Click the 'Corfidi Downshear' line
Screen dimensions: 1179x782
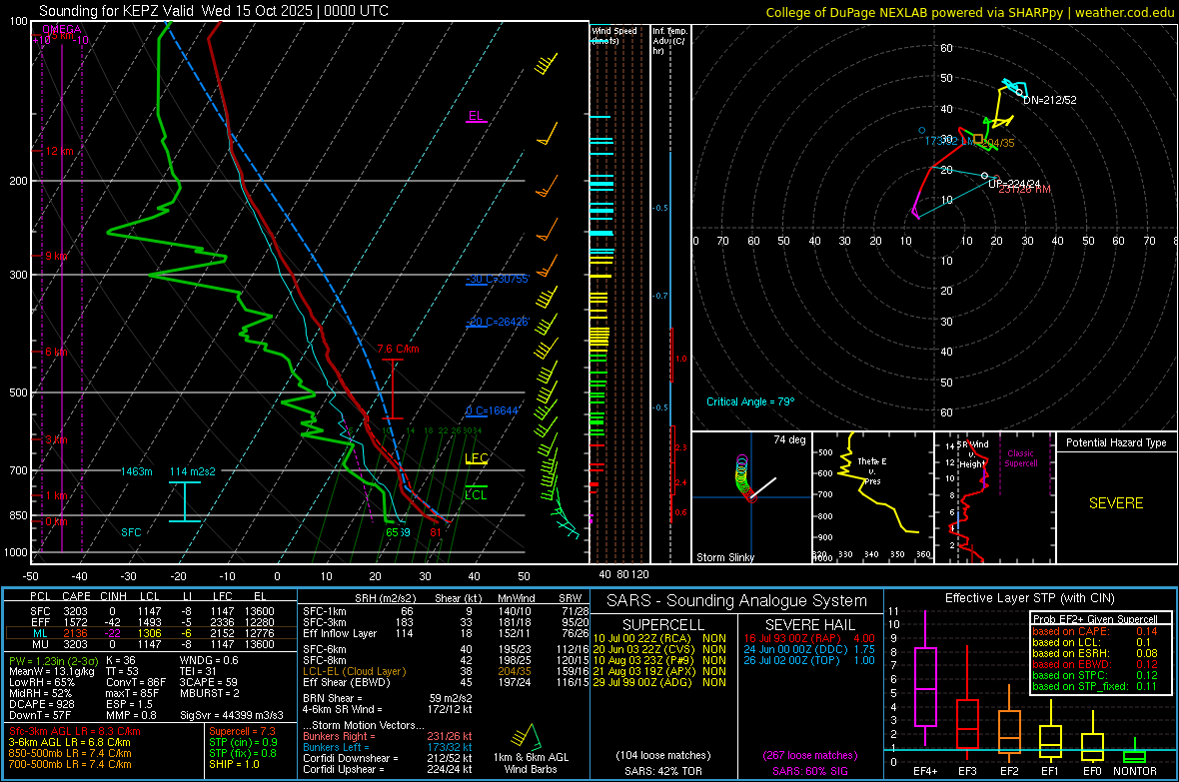point(388,758)
